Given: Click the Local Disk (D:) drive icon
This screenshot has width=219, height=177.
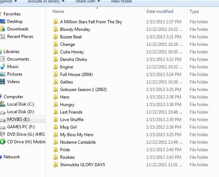Looking at the screenshot, I should pyautogui.click(x=3, y=113).
